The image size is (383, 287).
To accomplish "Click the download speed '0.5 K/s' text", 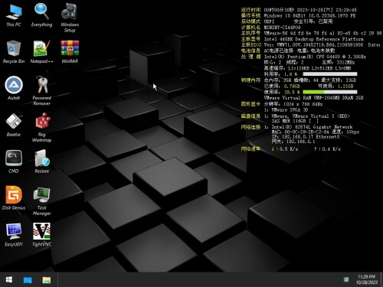I will click(289, 149).
